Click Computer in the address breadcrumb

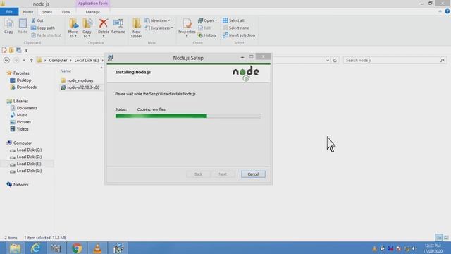coord(58,61)
